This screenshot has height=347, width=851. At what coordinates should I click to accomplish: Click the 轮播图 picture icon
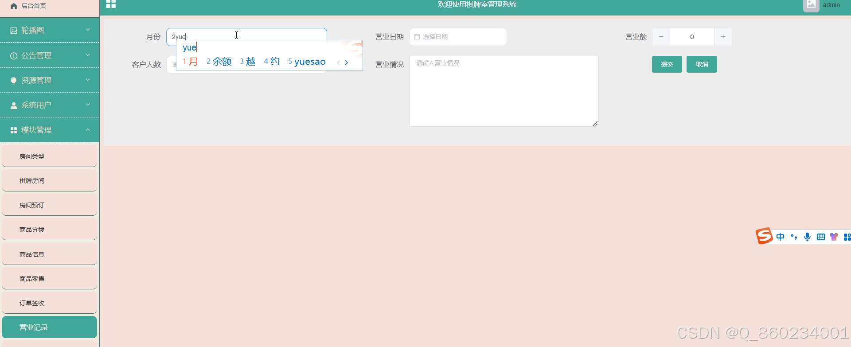click(x=14, y=31)
